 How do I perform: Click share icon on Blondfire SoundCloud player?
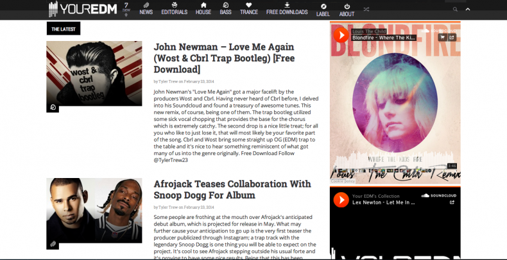click(452, 37)
